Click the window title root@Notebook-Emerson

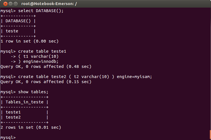[x=49, y=4]
